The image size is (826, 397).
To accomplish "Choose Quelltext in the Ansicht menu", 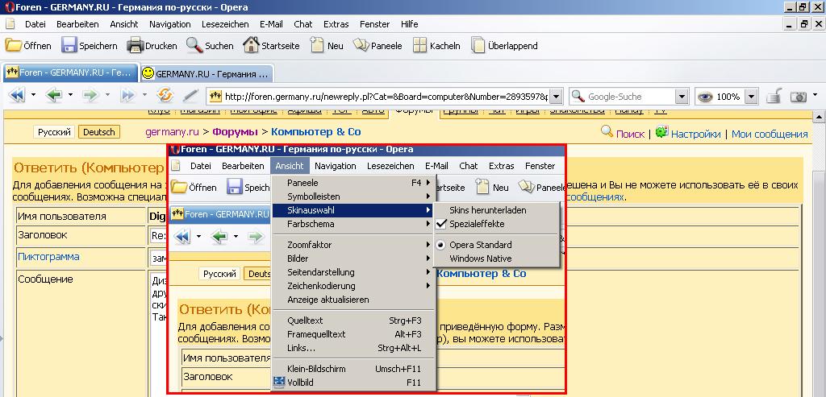I will [x=354, y=320].
